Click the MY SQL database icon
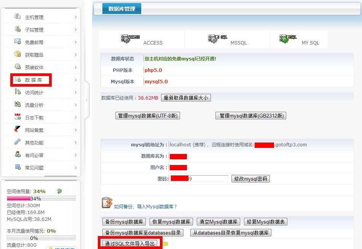Screen dimensions: 362x249 pyautogui.click(x=288, y=38)
